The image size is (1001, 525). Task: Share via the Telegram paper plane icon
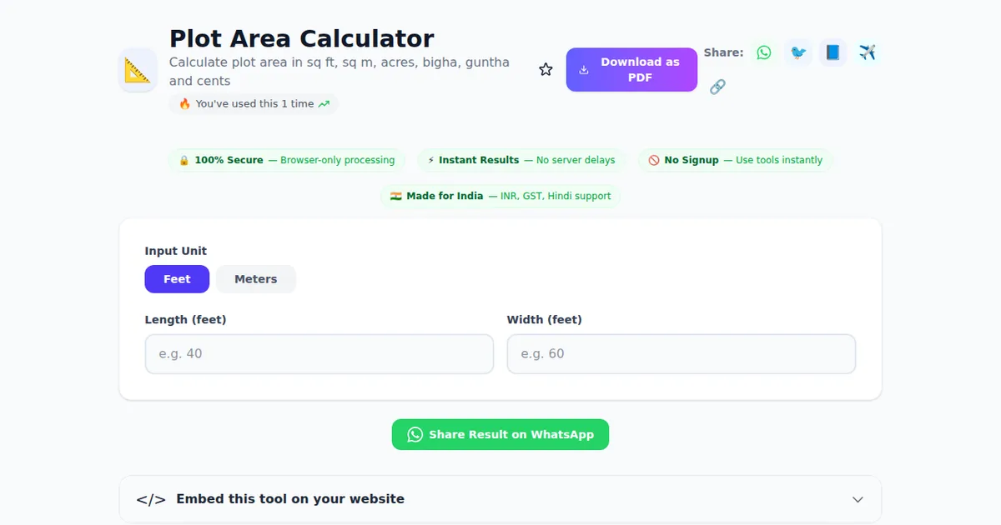867,52
